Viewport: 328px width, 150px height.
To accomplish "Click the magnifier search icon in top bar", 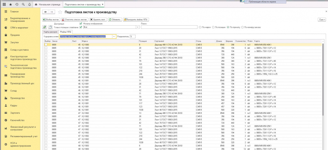I will coord(23,4).
